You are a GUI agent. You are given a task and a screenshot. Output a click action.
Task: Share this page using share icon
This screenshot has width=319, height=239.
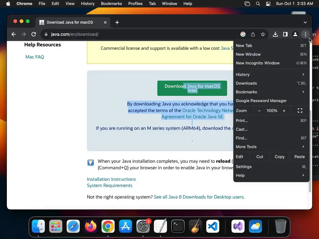(x=253, y=34)
